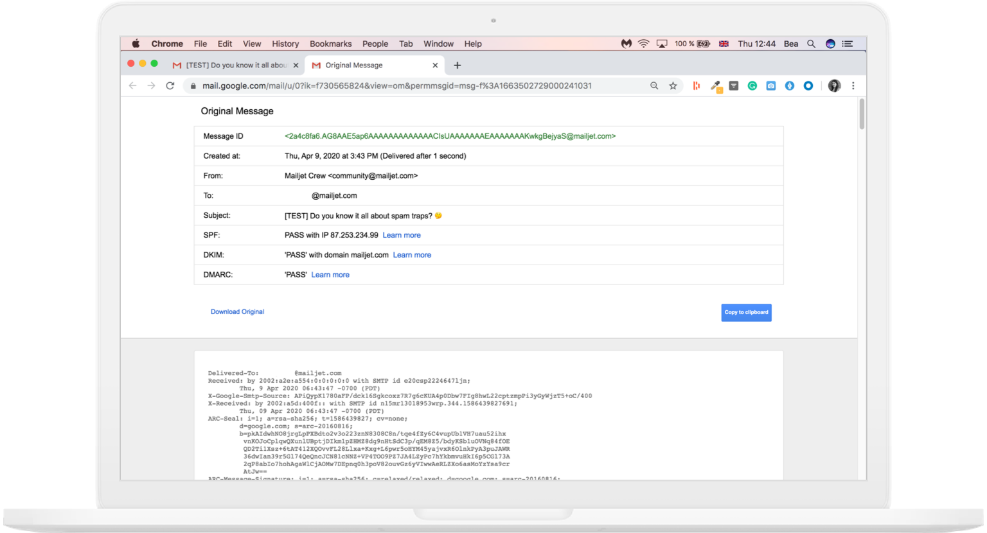
Task: Open Chrome's three-dot menu
Action: (853, 85)
